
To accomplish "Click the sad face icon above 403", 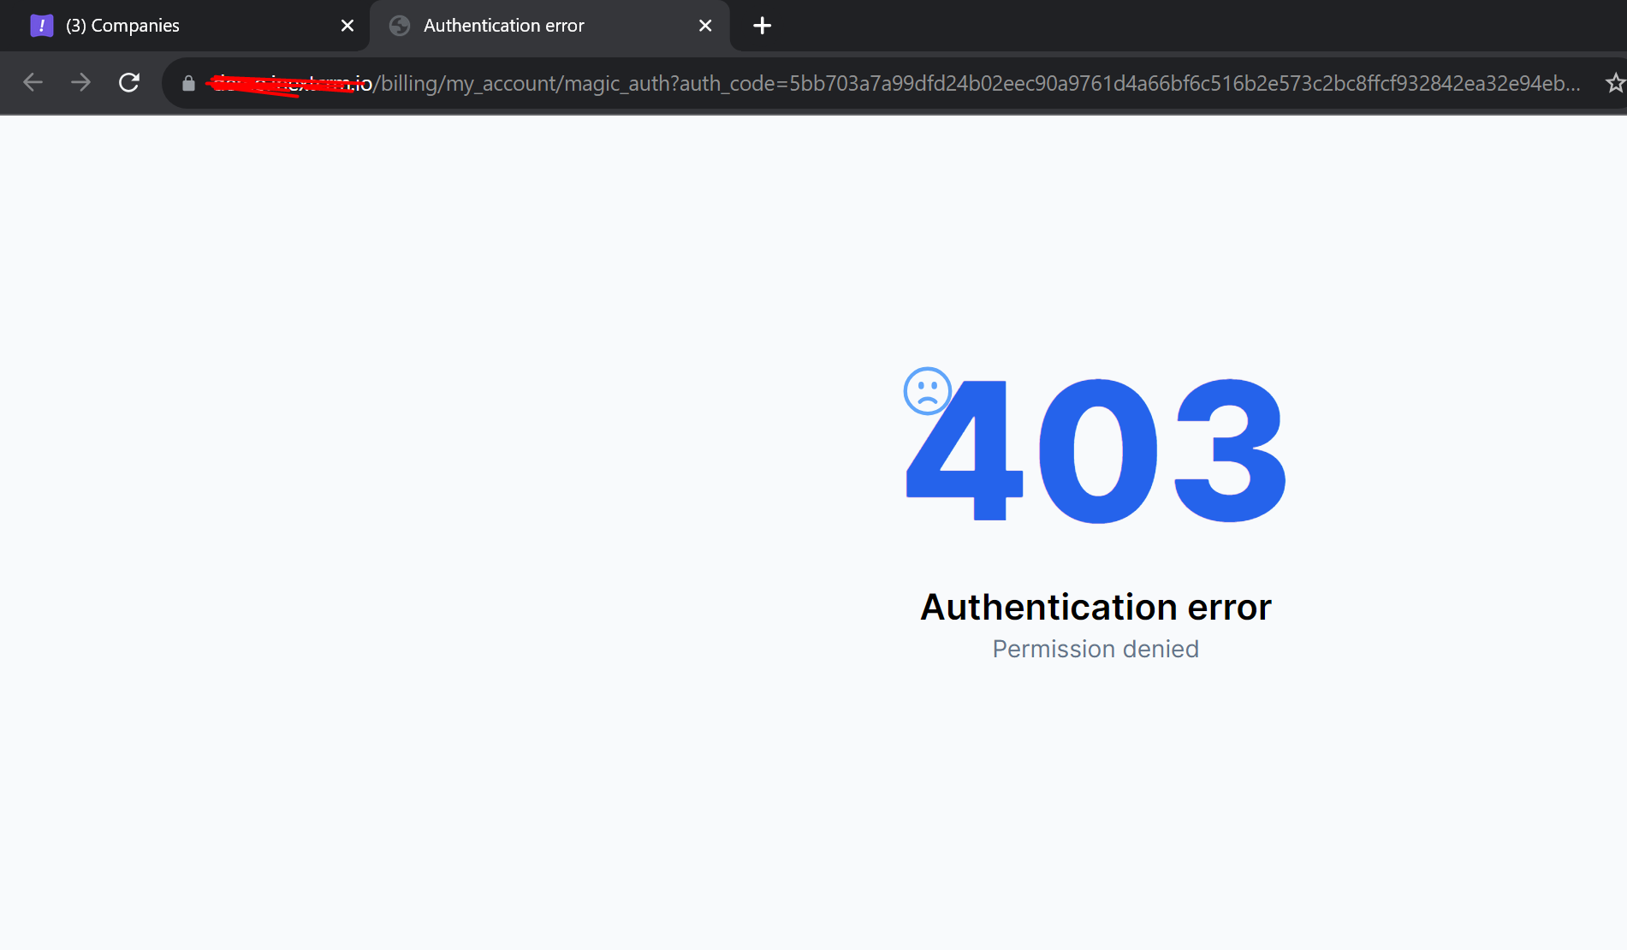I will click(927, 391).
